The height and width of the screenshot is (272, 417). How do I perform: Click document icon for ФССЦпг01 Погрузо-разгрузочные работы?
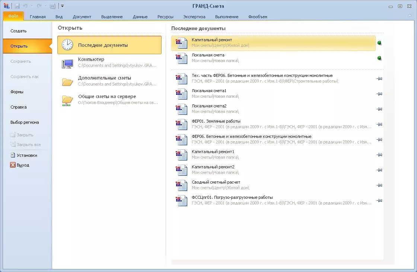(181, 201)
